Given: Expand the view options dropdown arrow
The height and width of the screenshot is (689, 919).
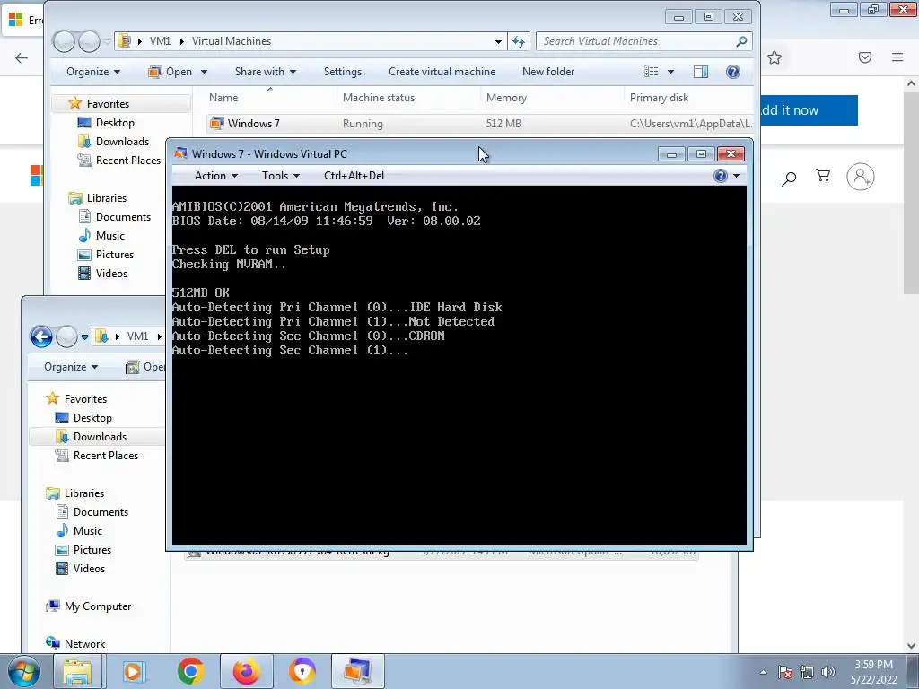Looking at the screenshot, I should 670,72.
